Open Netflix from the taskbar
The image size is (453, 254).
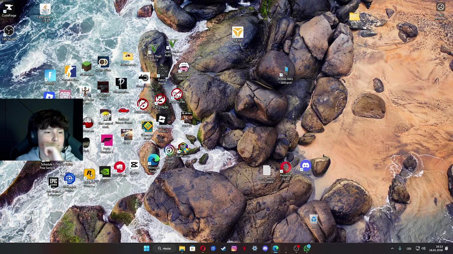244,248
